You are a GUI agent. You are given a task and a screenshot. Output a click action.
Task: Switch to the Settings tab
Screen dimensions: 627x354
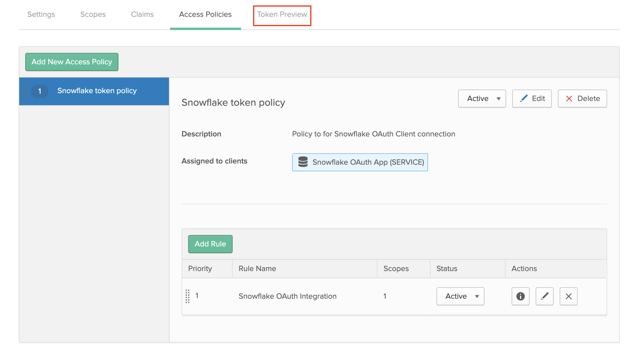pyautogui.click(x=41, y=14)
